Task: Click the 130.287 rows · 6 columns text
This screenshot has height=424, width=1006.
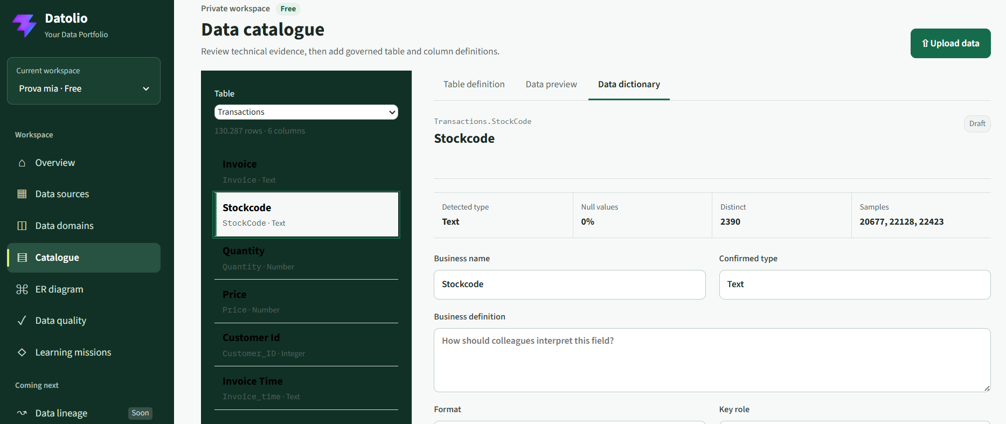Action: click(x=260, y=131)
